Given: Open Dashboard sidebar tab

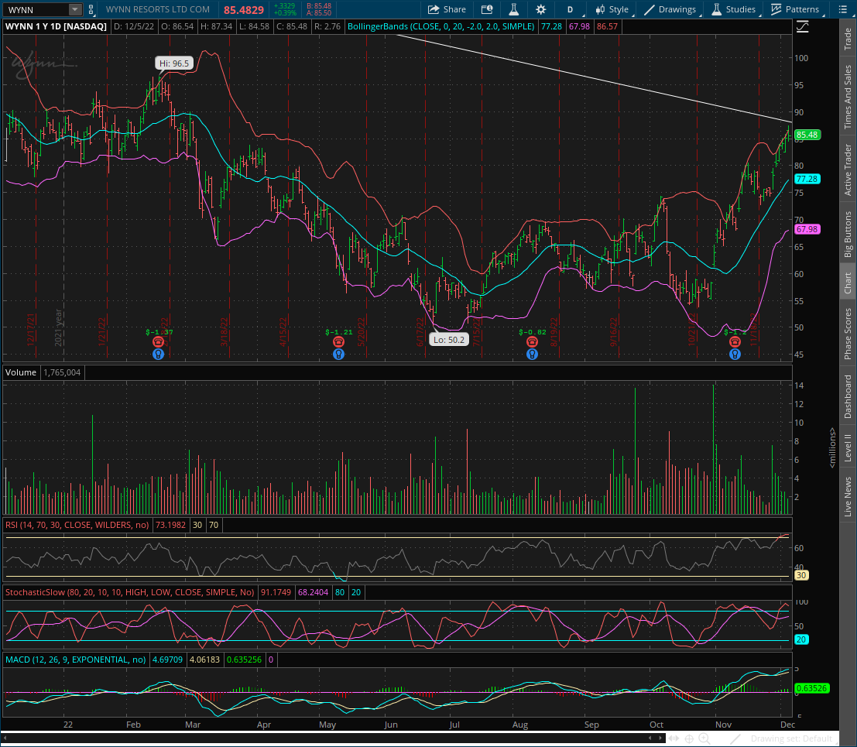Looking at the screenshot, I should (848, 397).
